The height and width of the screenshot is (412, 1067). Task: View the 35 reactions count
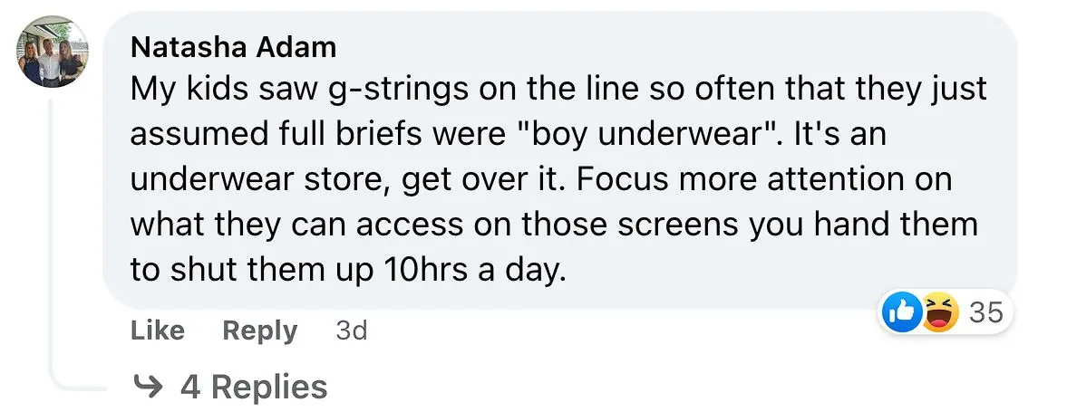click(986, 313)
